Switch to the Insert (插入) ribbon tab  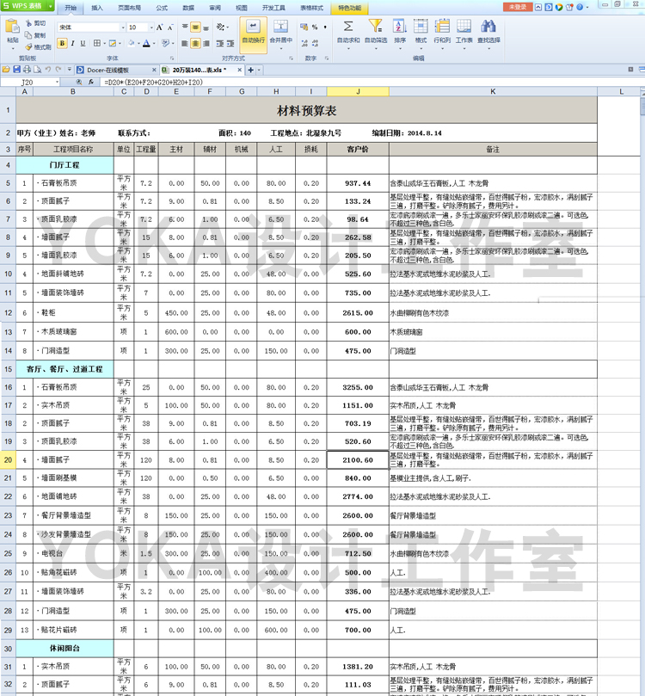97,7
